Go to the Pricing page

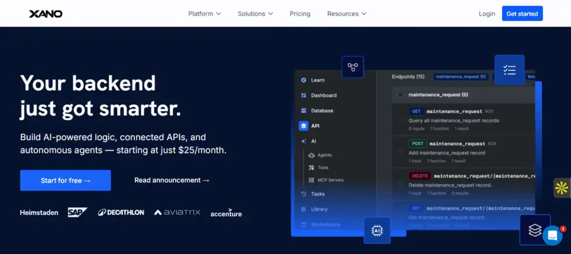(x=300, y=13)
